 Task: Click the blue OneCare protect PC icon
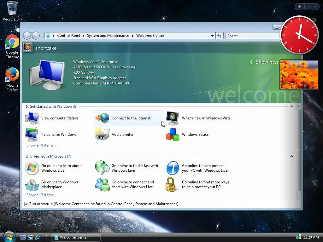(x=173, y=168)
